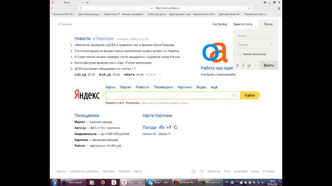Click the white Yandex Я taskbar icon

pos(114,182)
